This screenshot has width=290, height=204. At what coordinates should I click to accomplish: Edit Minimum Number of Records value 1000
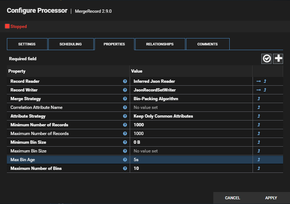pyautogui.click(x=191, y=125)
